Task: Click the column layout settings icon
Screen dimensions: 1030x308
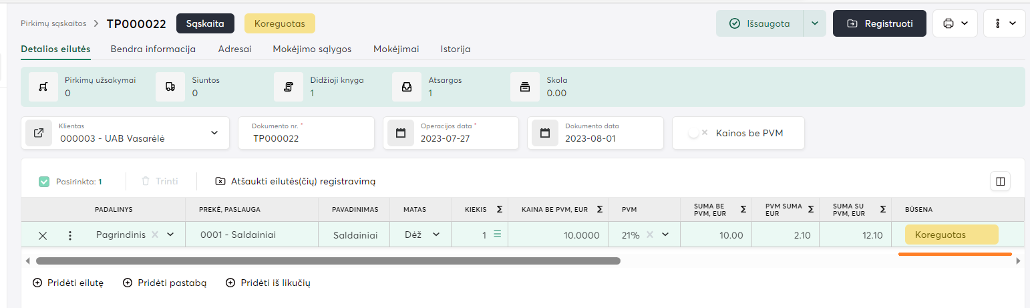Action: coord(1000,181)
